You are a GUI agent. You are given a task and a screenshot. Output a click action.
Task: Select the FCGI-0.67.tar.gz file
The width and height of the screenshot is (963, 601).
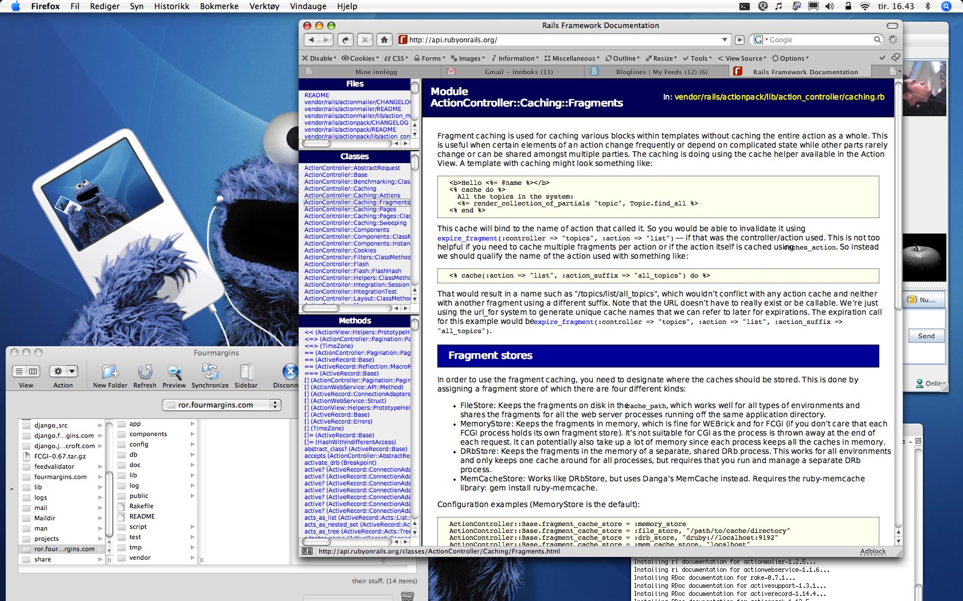(62, 456)
